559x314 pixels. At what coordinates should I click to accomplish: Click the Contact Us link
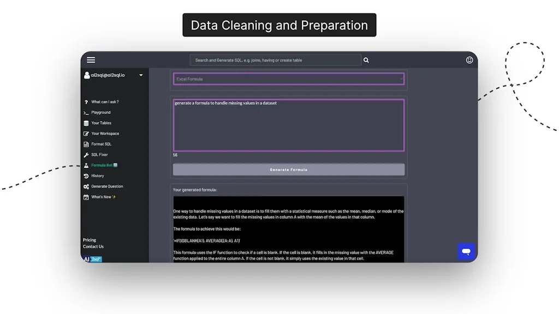click(x=93, y=246)
